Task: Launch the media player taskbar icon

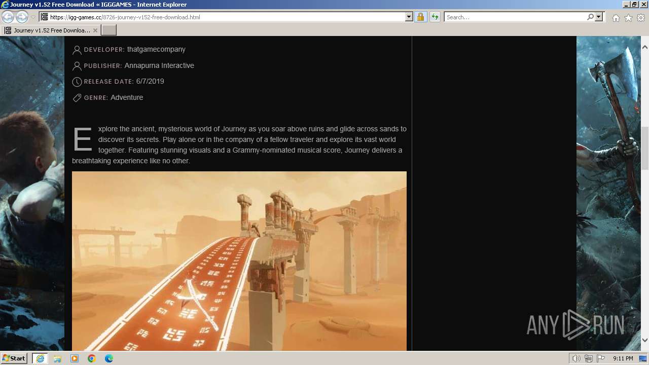Action: [x=75, y=358]
